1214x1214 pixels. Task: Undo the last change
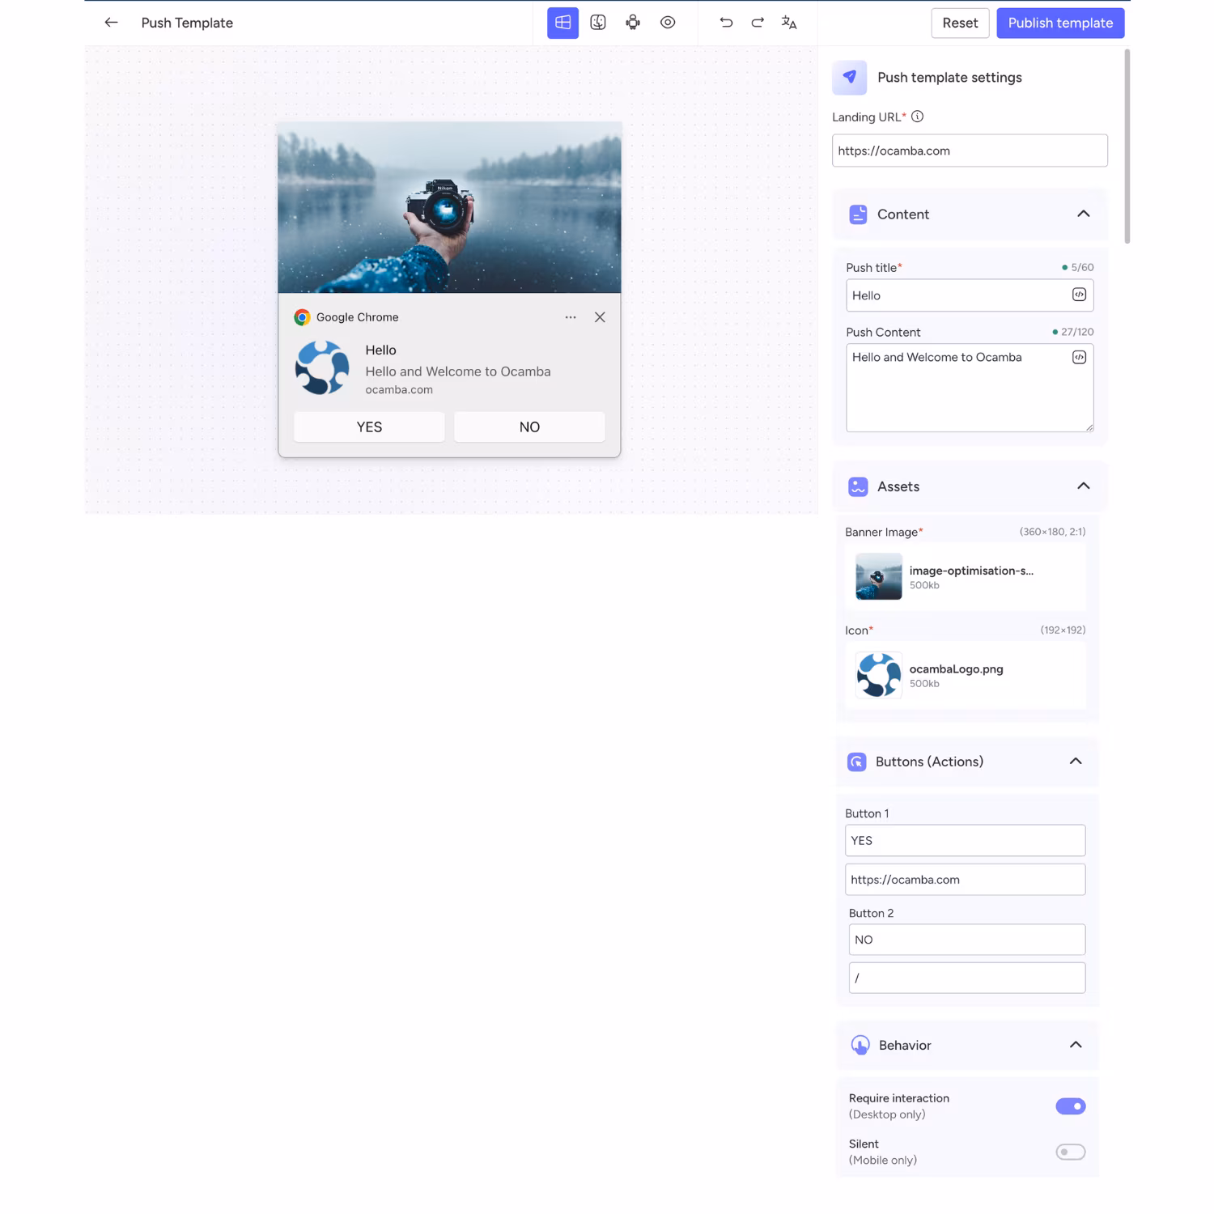click(x=726, y=23)
